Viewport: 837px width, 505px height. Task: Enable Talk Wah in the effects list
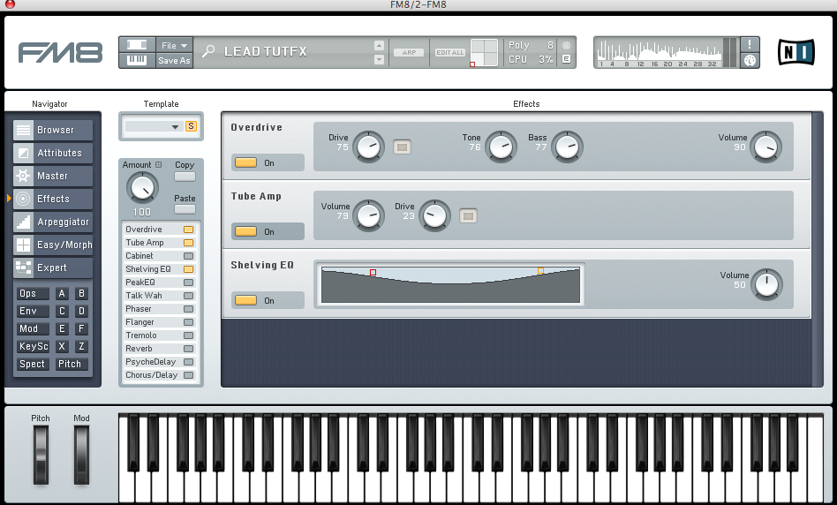(x=188, y=296)
